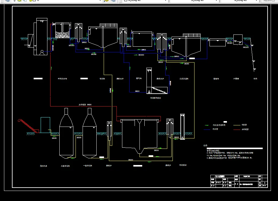Select the red screw conveyor drawing object
This screenshot has height=201, width=278.
point(28,126)
